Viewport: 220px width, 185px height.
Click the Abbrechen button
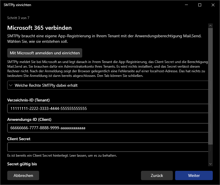click(23, 175)
